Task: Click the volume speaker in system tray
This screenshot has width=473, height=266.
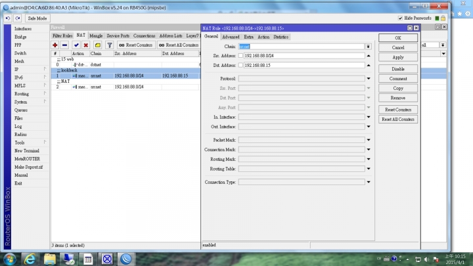Action: [426, 259]
